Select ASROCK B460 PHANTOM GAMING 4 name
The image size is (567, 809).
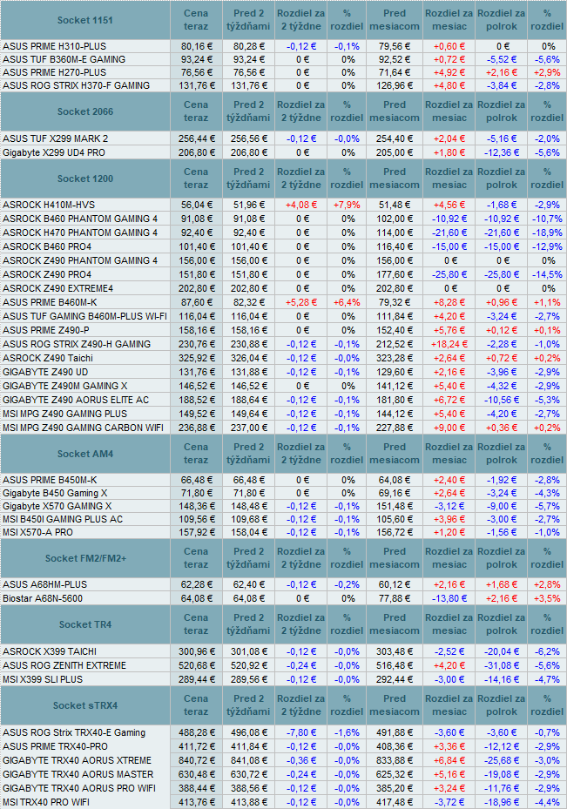tap(80, 219)
